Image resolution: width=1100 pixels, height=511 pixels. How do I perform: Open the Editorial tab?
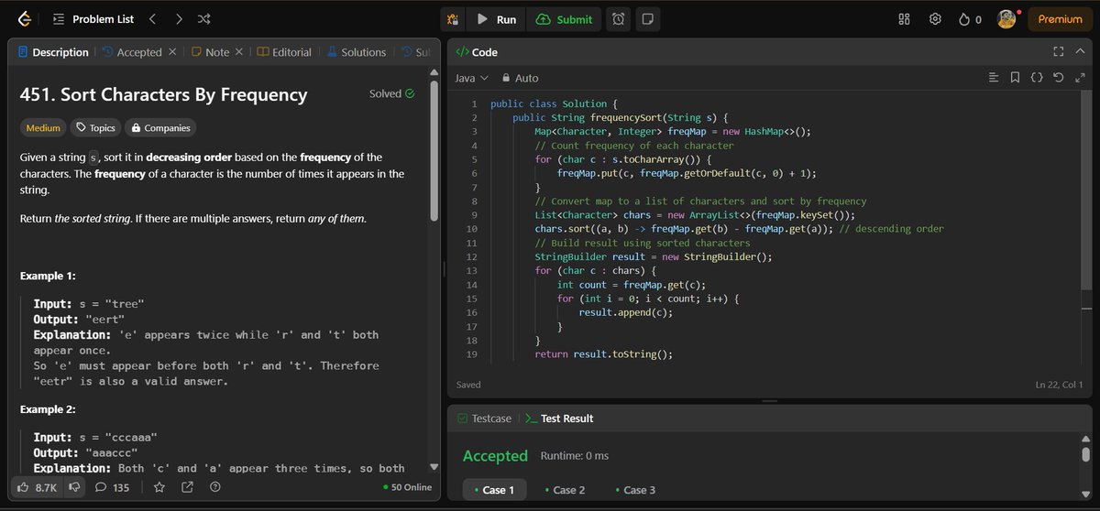[284, 52]
